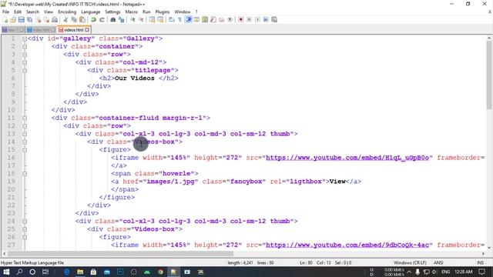493x277 pixels.
Task: Open Folder as Workspace toolbar icon
Action: (222, 19)
